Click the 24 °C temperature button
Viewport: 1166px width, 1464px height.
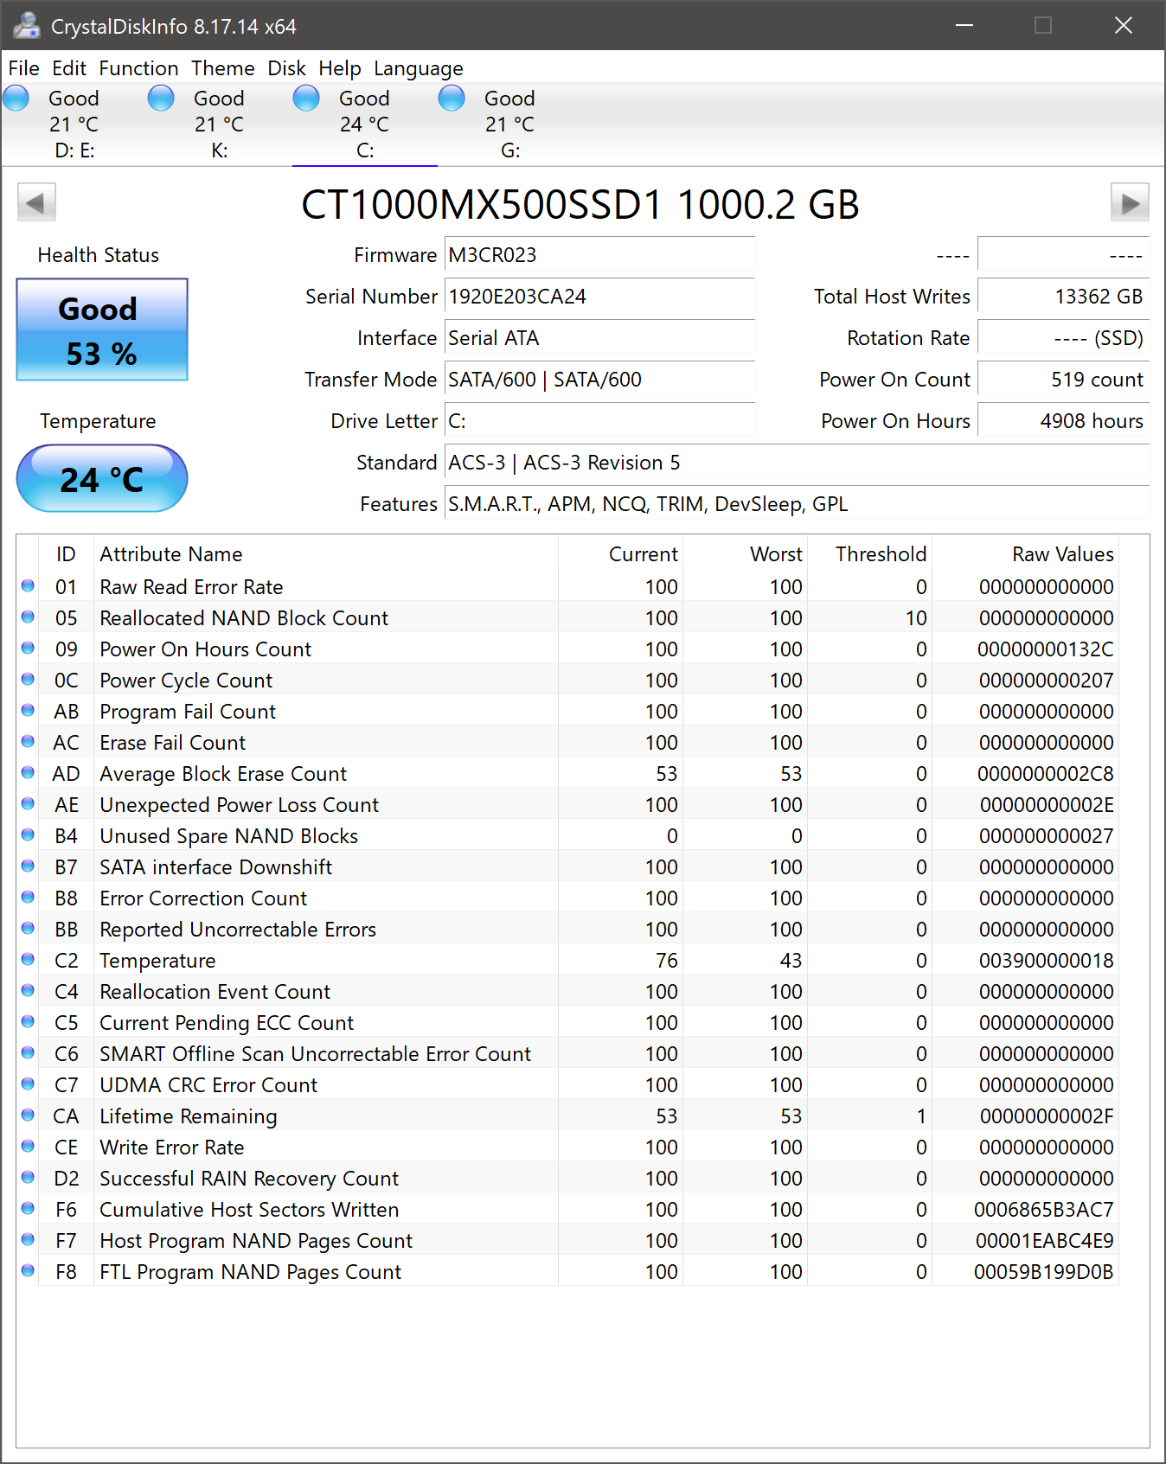coord(102,478)
